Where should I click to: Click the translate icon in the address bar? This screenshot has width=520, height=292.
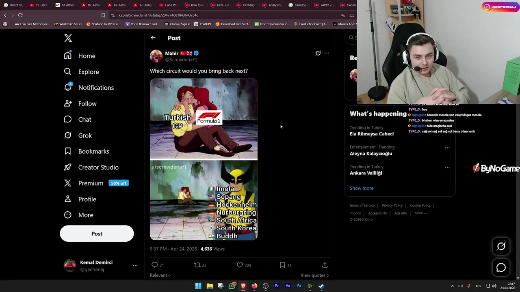343,15
